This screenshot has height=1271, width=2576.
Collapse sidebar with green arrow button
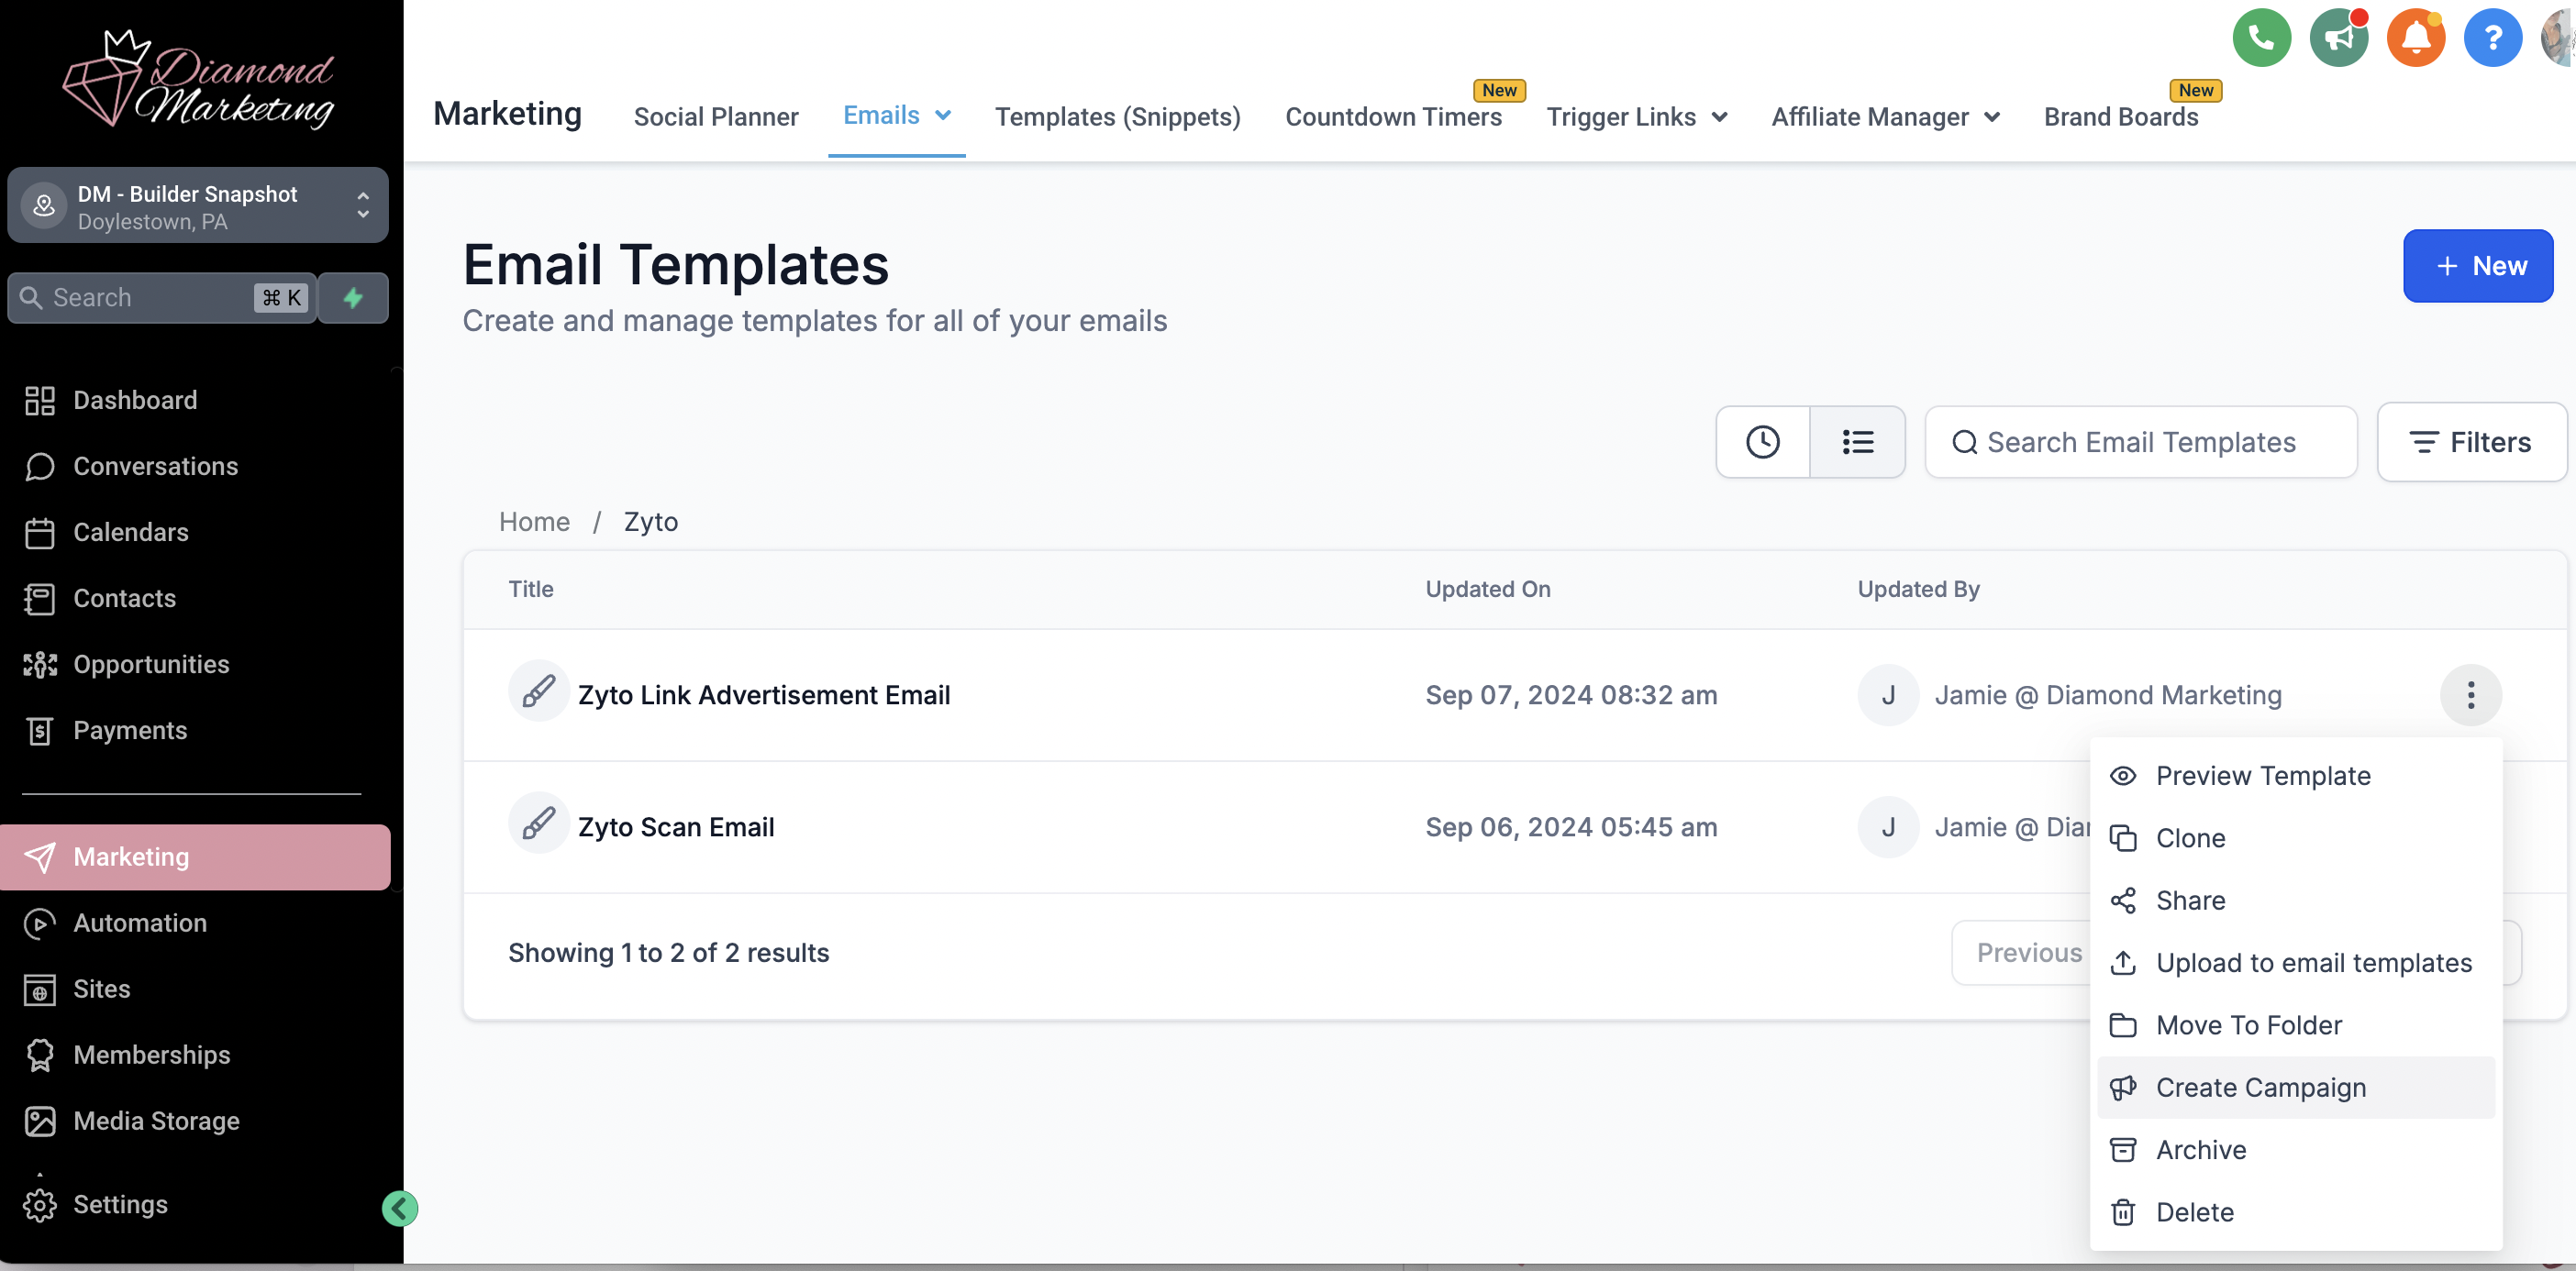point(399,1208)
